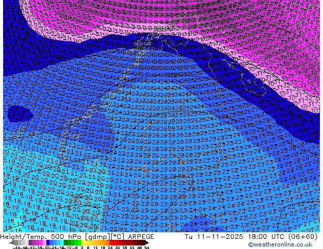Click the '(06+60)' forecast run label
The height and width of the screenshot is (249, 323).
coord(303,237)
